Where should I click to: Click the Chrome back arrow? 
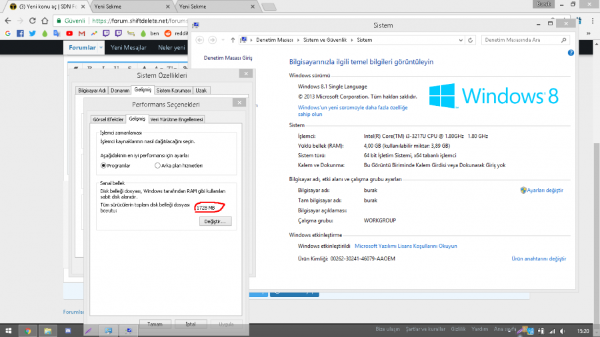8,21
